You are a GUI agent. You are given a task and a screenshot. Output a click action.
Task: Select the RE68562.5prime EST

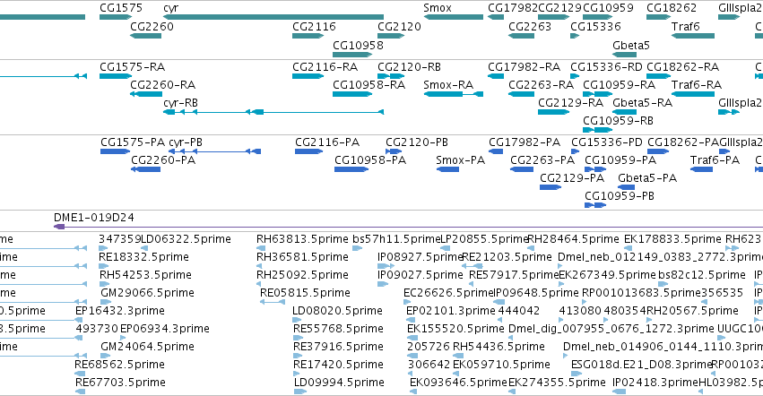[x=80, y=374]
